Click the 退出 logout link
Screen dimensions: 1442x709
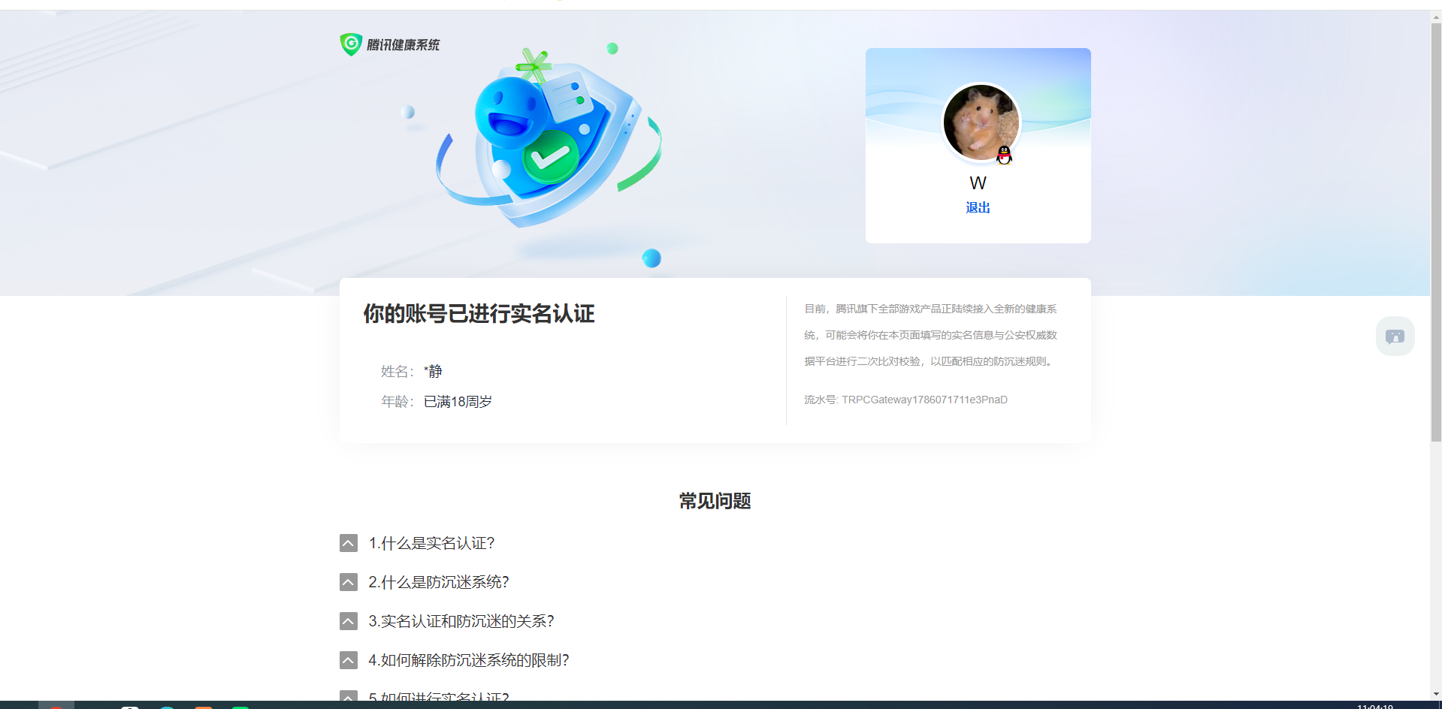click(x=978, y=207)
